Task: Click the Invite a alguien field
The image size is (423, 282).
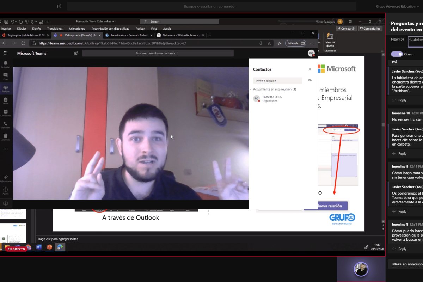Action: [277, 81]
